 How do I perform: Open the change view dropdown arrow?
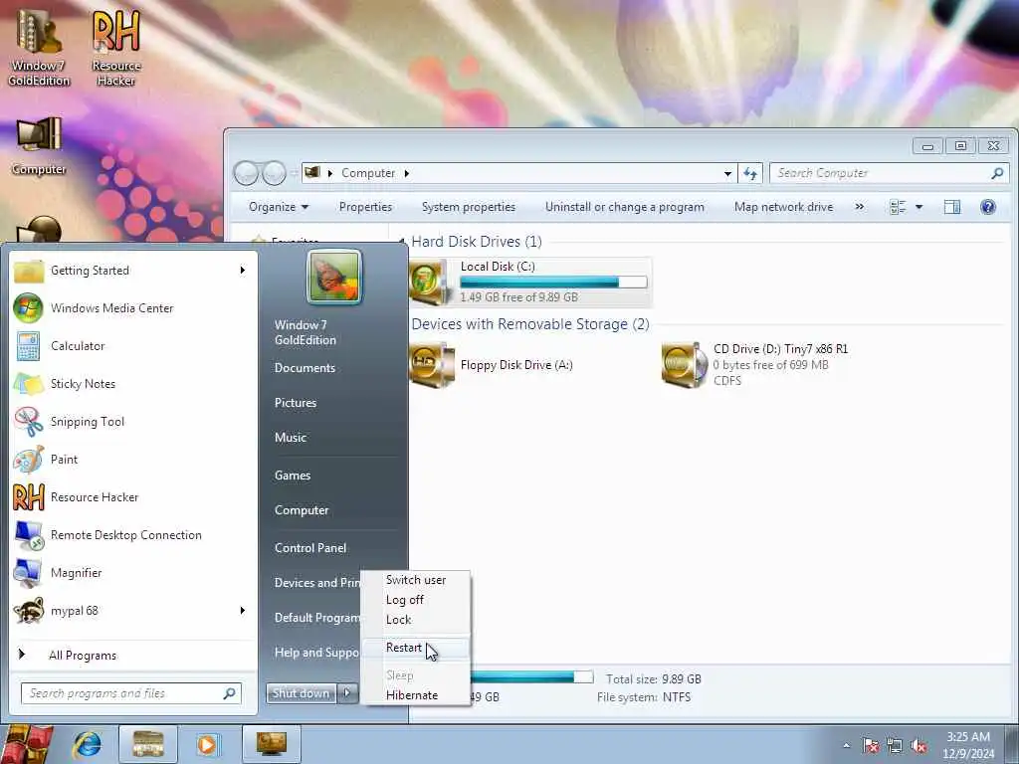pos(918,207)
